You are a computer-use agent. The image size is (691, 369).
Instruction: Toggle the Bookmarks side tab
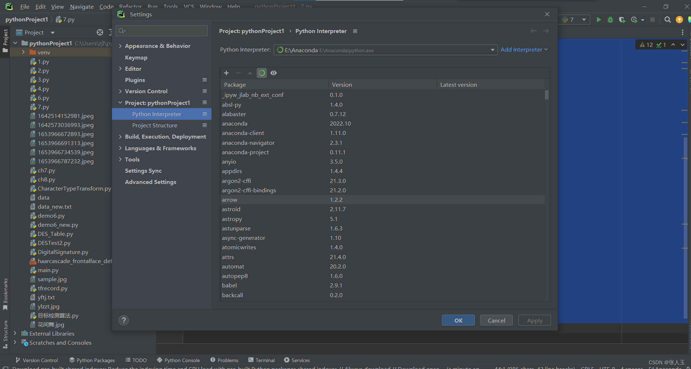click(x=5, y=294)
